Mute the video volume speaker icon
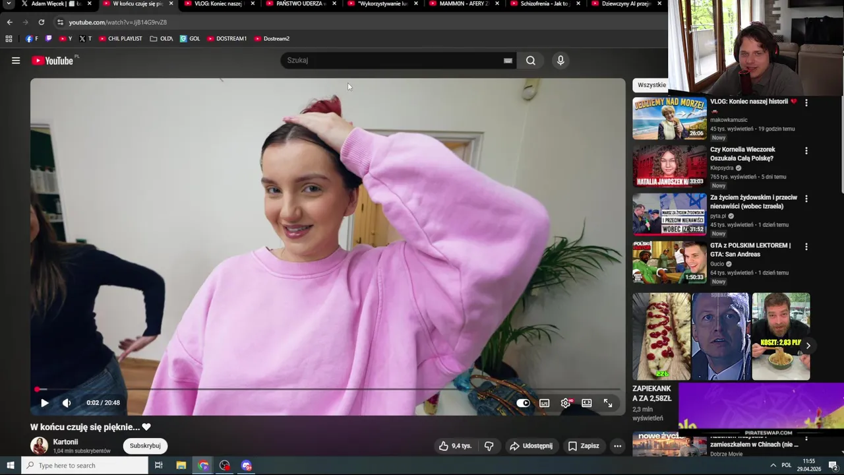Screen dimensions: 844x475 67,403
